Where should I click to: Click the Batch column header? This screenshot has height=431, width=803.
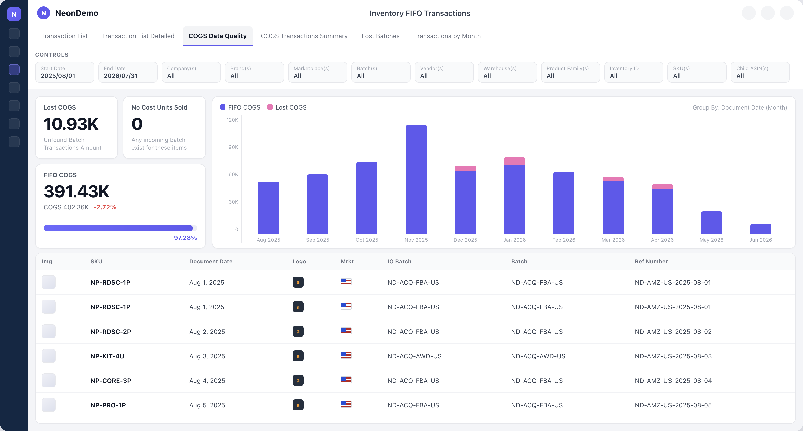[519, 261]
